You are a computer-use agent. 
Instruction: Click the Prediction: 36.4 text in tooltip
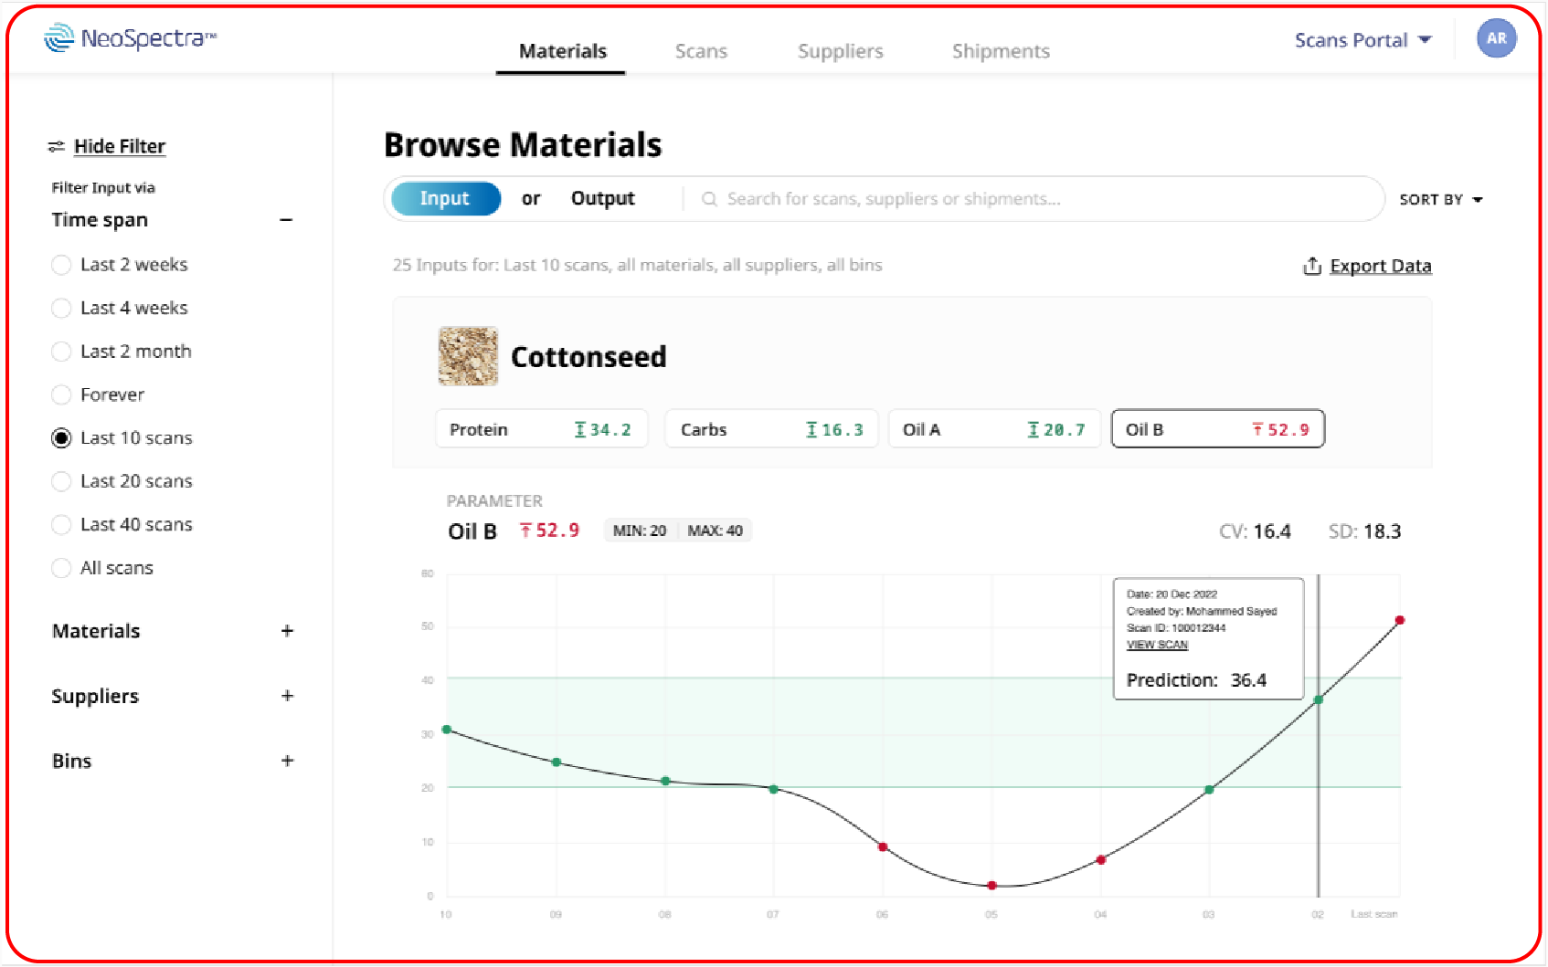point(1196,680)
